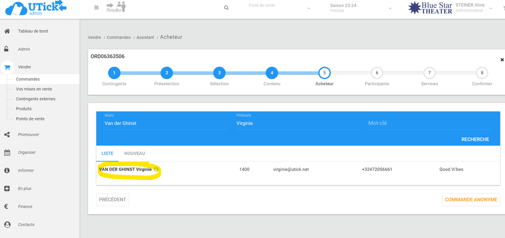The width and height of the screenshot is (505, 238).
Task: Open Points de vente in sidebar
Action: tap(30, 119)
